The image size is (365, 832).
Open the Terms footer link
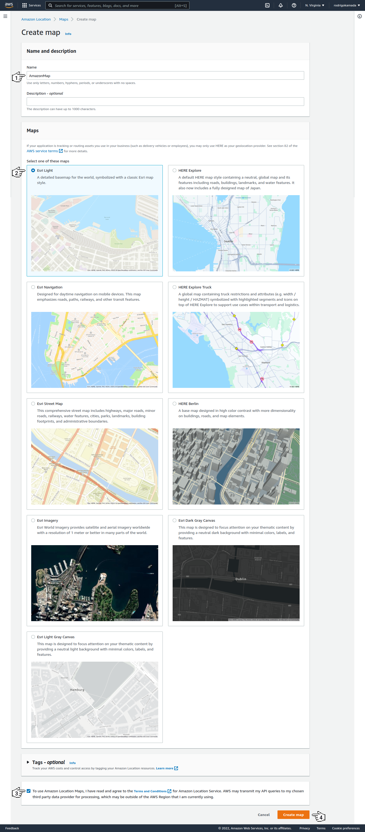pyautogui.click(x=321, y=828)
